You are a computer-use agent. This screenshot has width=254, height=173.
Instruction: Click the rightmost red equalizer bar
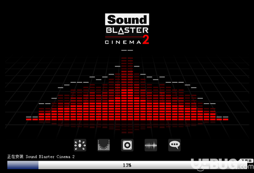[x=225, y=119]
